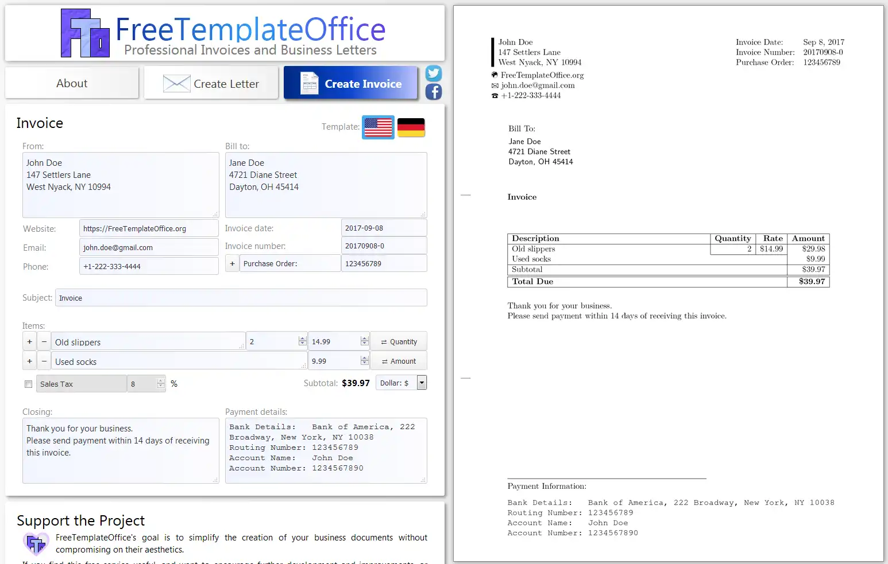888x564 pixels.
Task: Toggle Old slippers row to Quantity mode
Action: point(399,342)
